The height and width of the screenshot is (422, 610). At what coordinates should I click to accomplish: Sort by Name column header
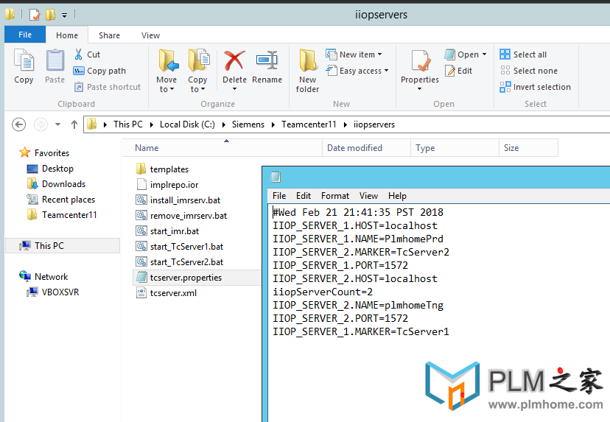tap(222, 148)
